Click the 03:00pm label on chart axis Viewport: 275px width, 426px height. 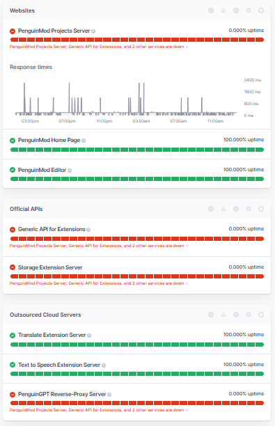click(x=30, y=121)
